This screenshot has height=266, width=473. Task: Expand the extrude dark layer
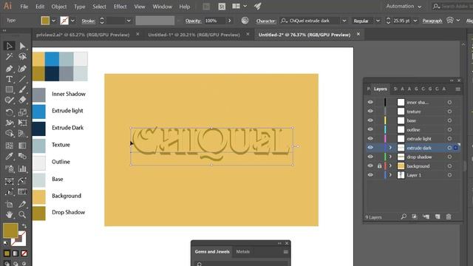[x=390, y=148]
